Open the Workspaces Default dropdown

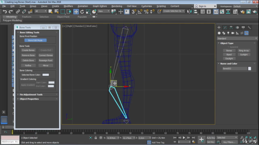coord(245,6)
